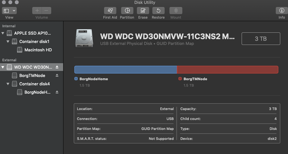Click the Child count value 4
The width and height of the screenshot is (288, 154).
pos(275,119)
